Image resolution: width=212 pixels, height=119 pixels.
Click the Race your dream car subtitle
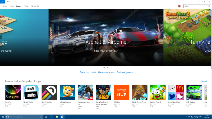(x=106, y=51)
